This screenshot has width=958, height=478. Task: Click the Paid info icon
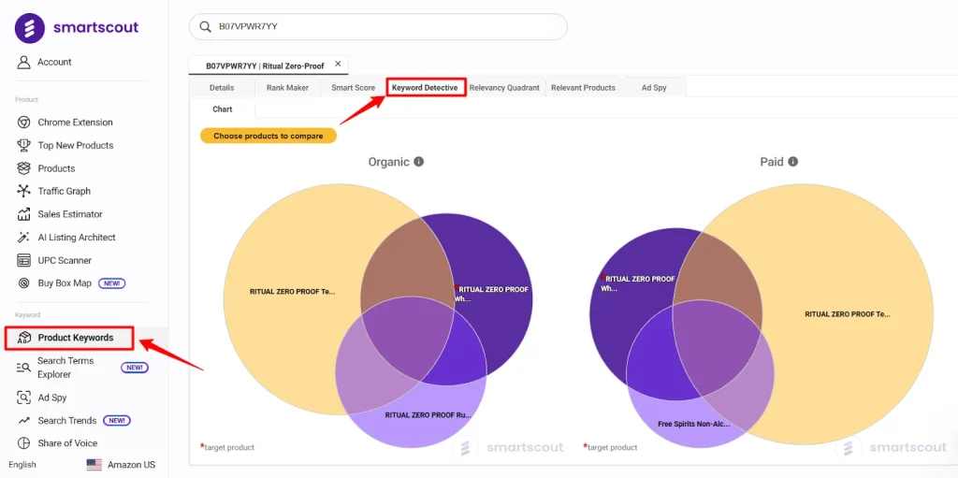point(793,162)
